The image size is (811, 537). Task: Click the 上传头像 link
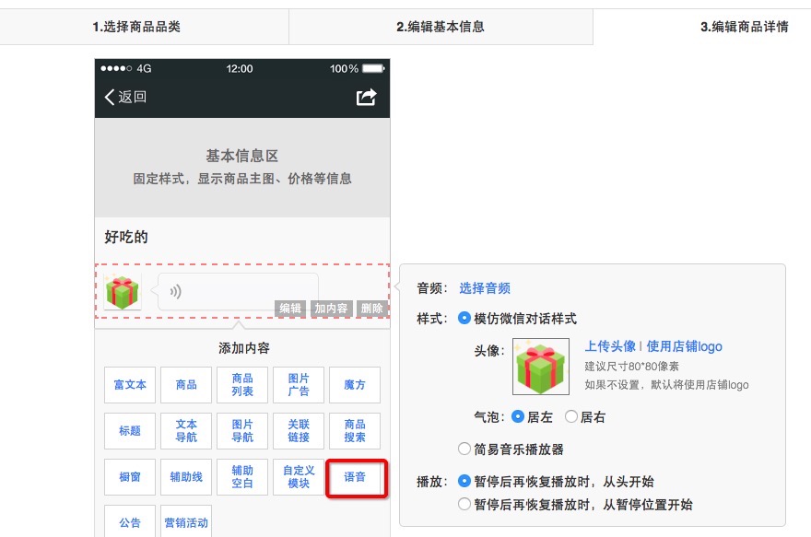pyautogui.click(x=610, y=346)
